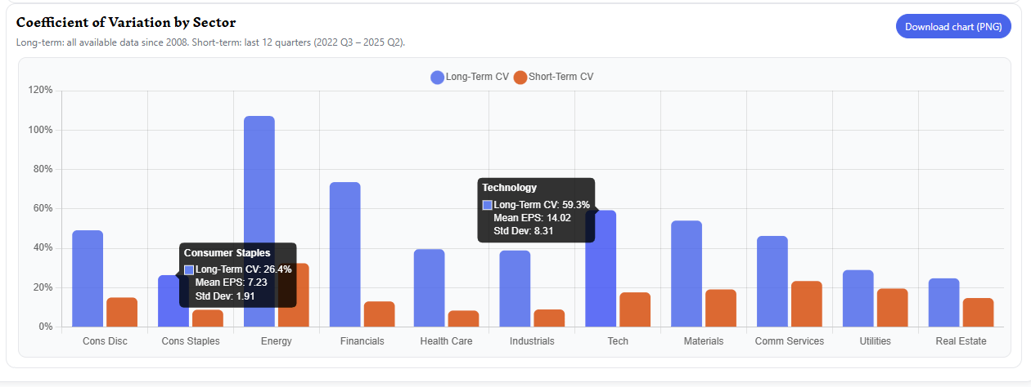Select the Tech short-term orange bar

click(635, 309)
